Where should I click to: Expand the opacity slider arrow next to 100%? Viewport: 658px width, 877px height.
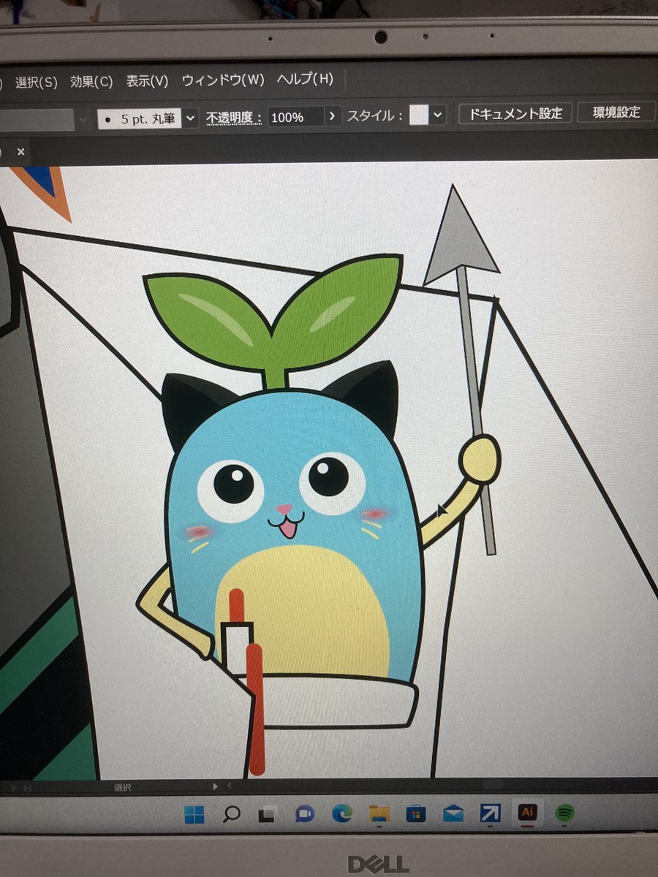tap(333, 115)
